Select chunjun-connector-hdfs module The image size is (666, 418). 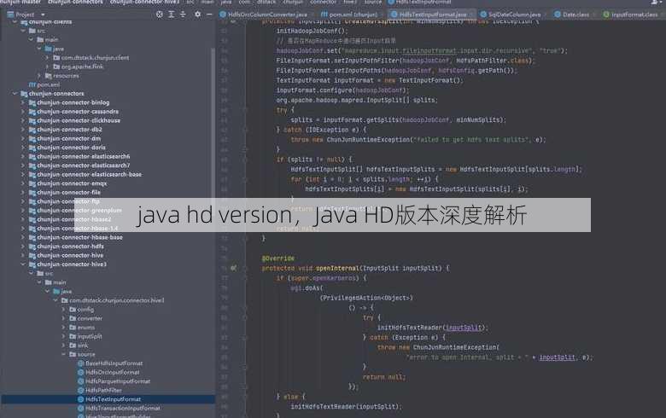70,247
